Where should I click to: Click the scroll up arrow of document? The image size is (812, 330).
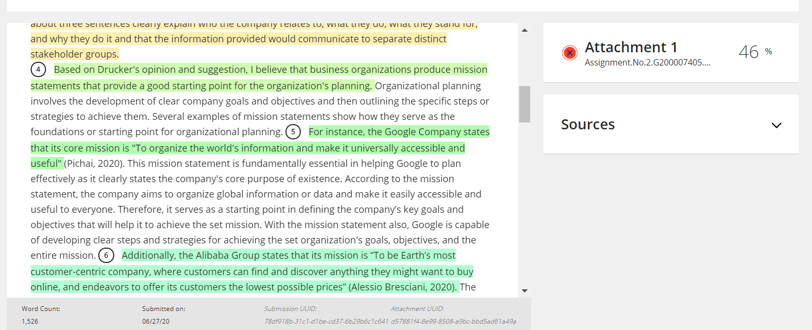tap(524, 30)
